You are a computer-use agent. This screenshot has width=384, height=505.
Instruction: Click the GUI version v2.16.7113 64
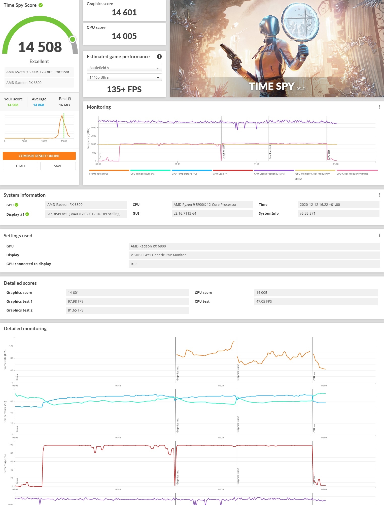click(212, 213)
